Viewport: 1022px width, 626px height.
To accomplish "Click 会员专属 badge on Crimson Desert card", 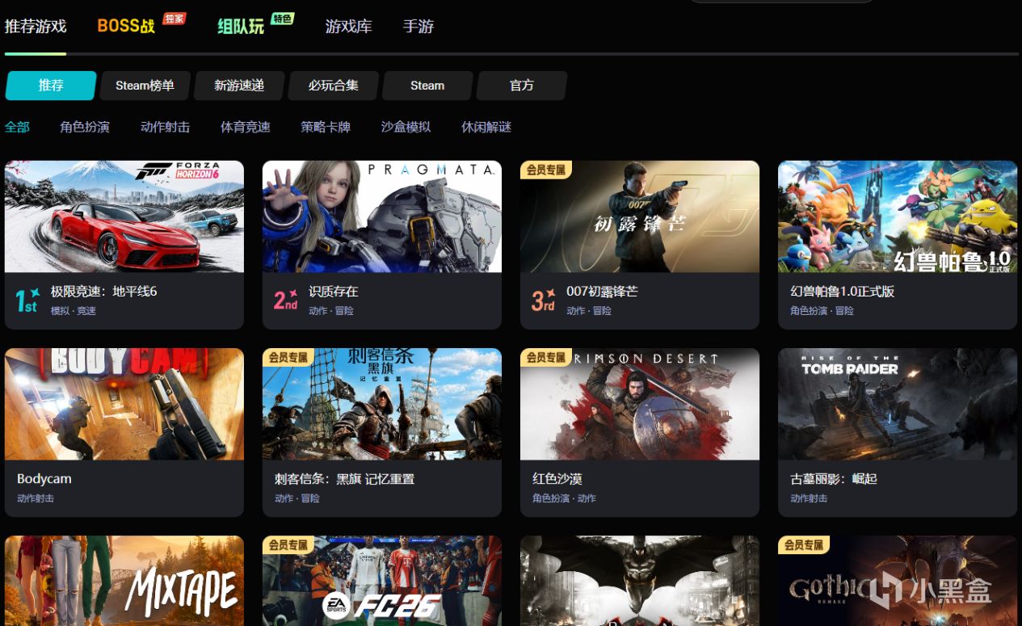I will tap(547, 357).
